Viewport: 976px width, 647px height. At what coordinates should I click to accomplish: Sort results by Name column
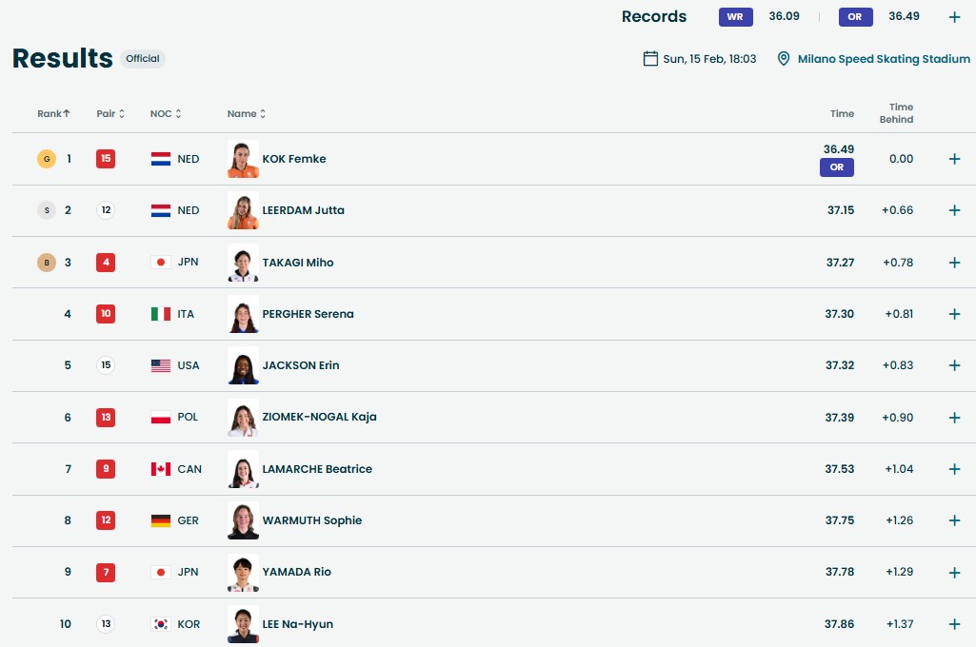pyautogui.click(x=247, y=114)
